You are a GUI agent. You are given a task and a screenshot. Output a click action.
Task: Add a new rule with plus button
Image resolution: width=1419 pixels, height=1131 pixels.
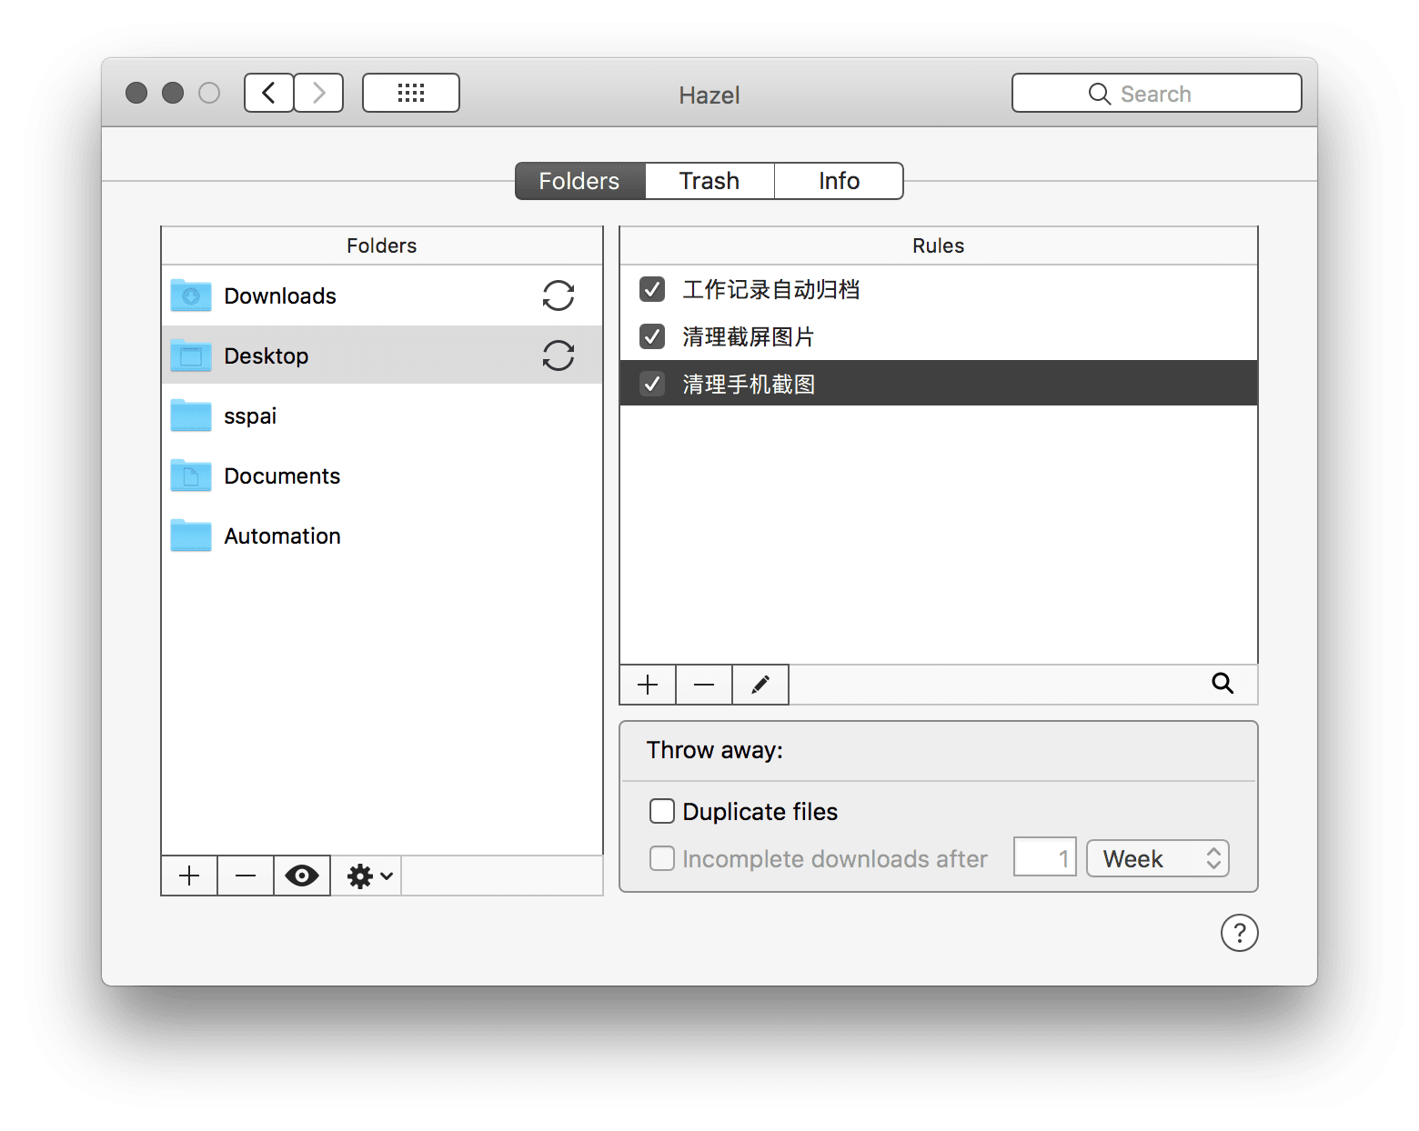point(648,685)
